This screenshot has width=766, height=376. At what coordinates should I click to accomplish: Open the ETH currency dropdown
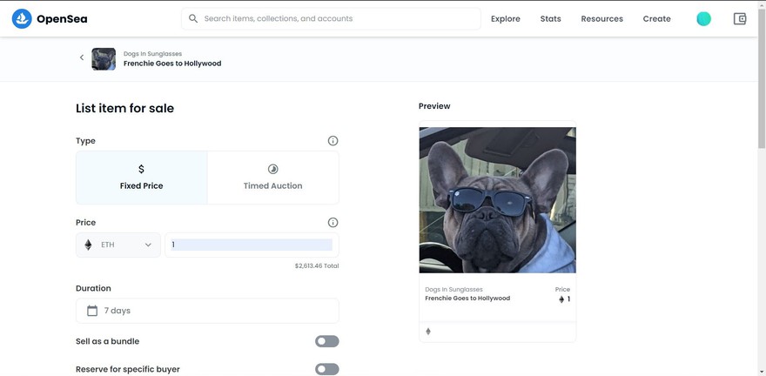(x=118, y=245)
